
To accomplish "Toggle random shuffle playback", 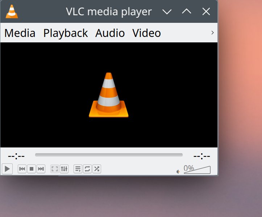I will pos(97,169).
